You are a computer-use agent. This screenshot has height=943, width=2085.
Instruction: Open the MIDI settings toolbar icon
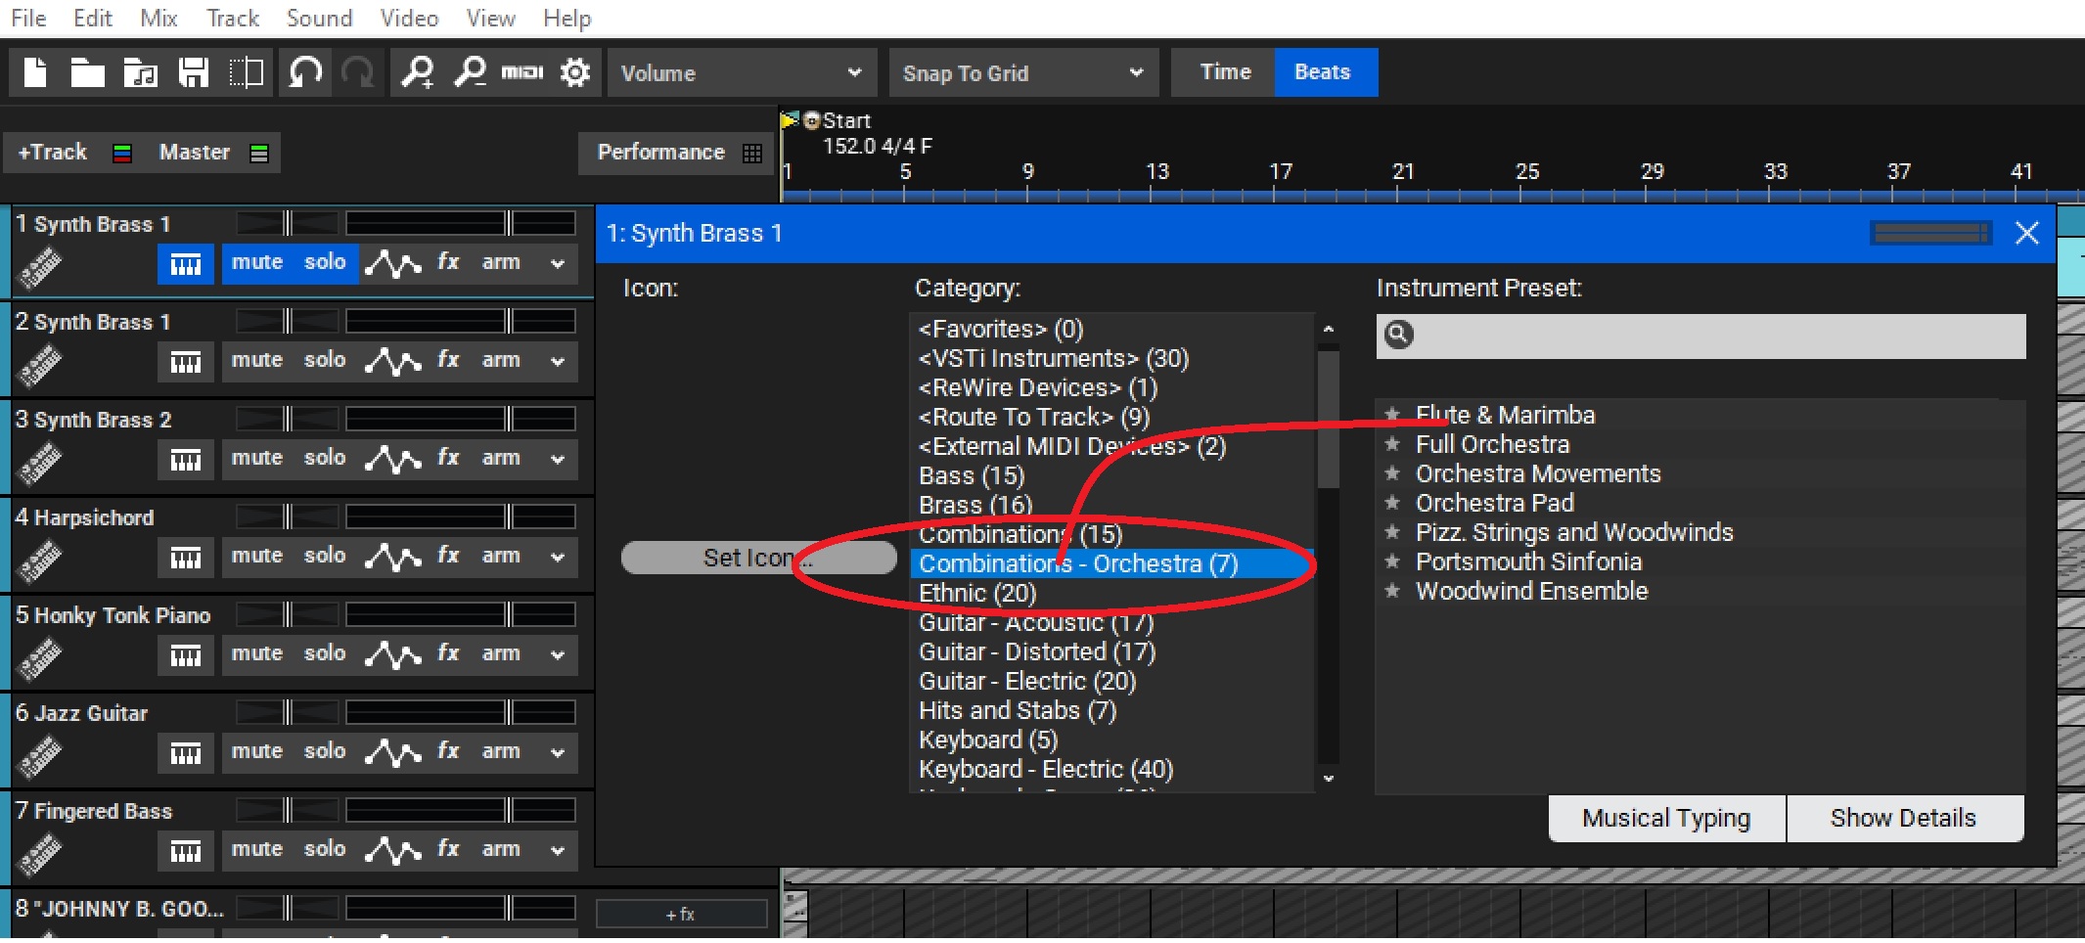click(x=521, y=73)
